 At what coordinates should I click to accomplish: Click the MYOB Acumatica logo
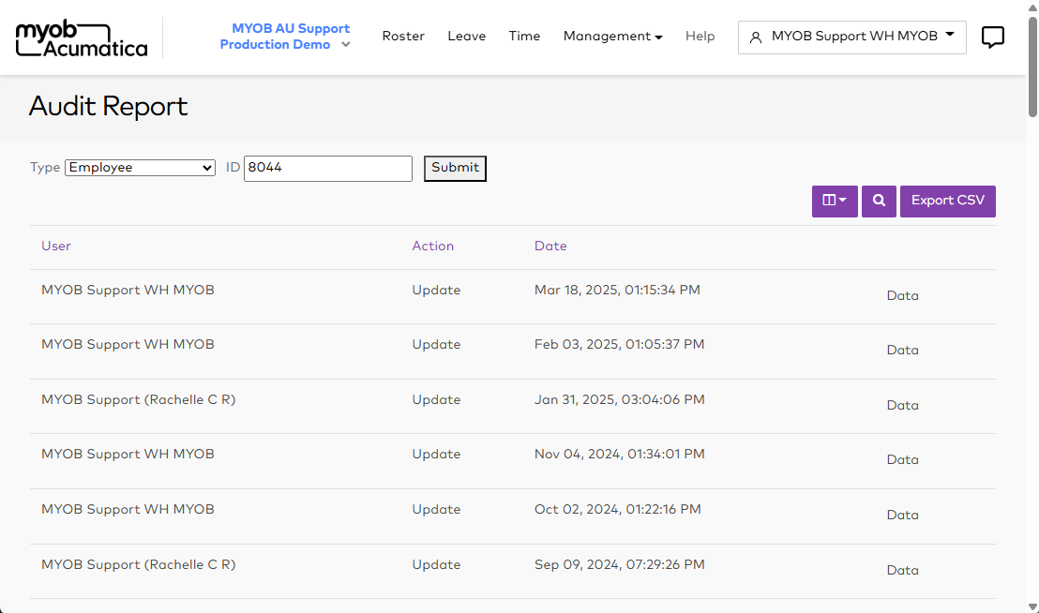click(x=82, y=37)
